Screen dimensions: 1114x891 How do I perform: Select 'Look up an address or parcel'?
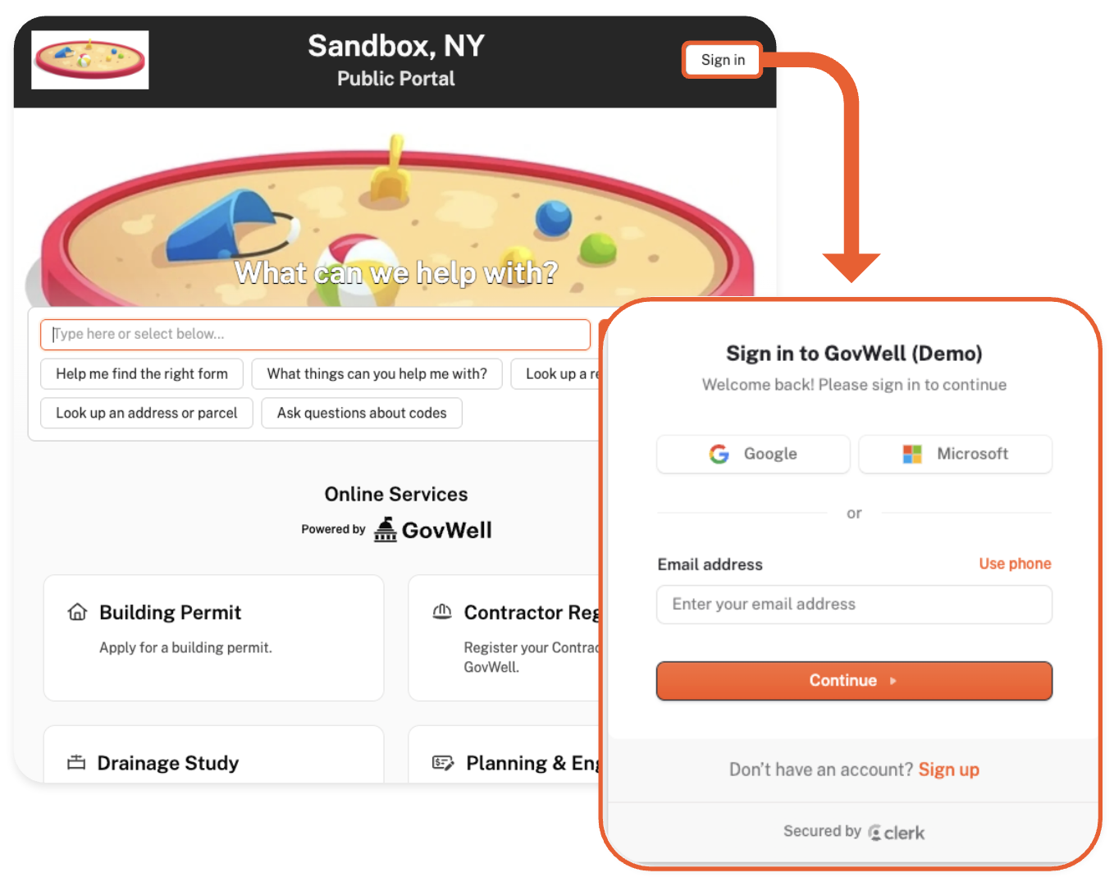pyautogui.click(x=146, y=414)
